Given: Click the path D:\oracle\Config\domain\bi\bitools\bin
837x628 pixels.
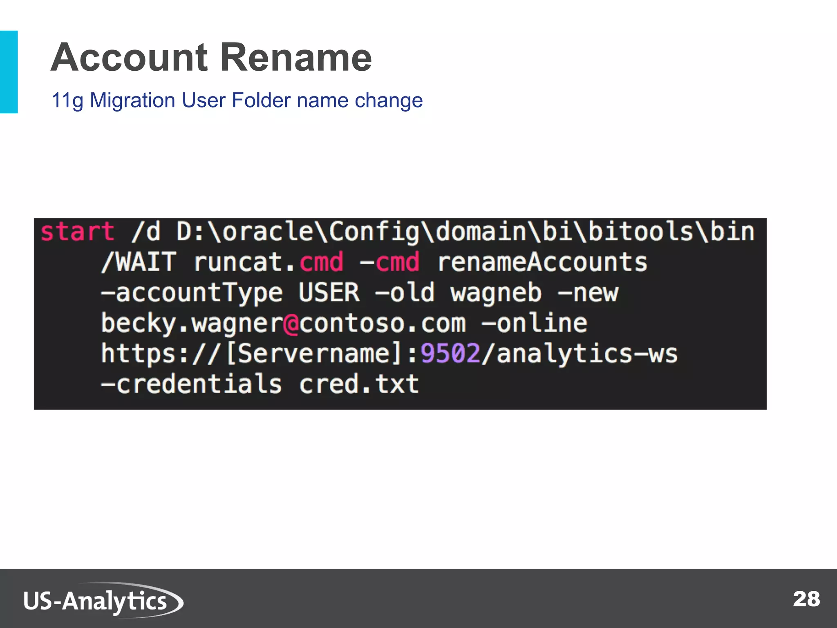Looking at the screenshot, I should click(x=465, y=232).
